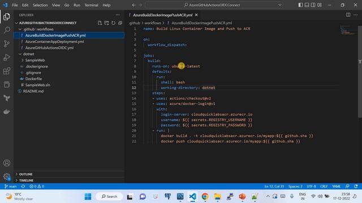Image resolution: width=362 pixels, height=203 pixels.
Task: Open the Search view in activity bar
Action: [x=7, y=30]
